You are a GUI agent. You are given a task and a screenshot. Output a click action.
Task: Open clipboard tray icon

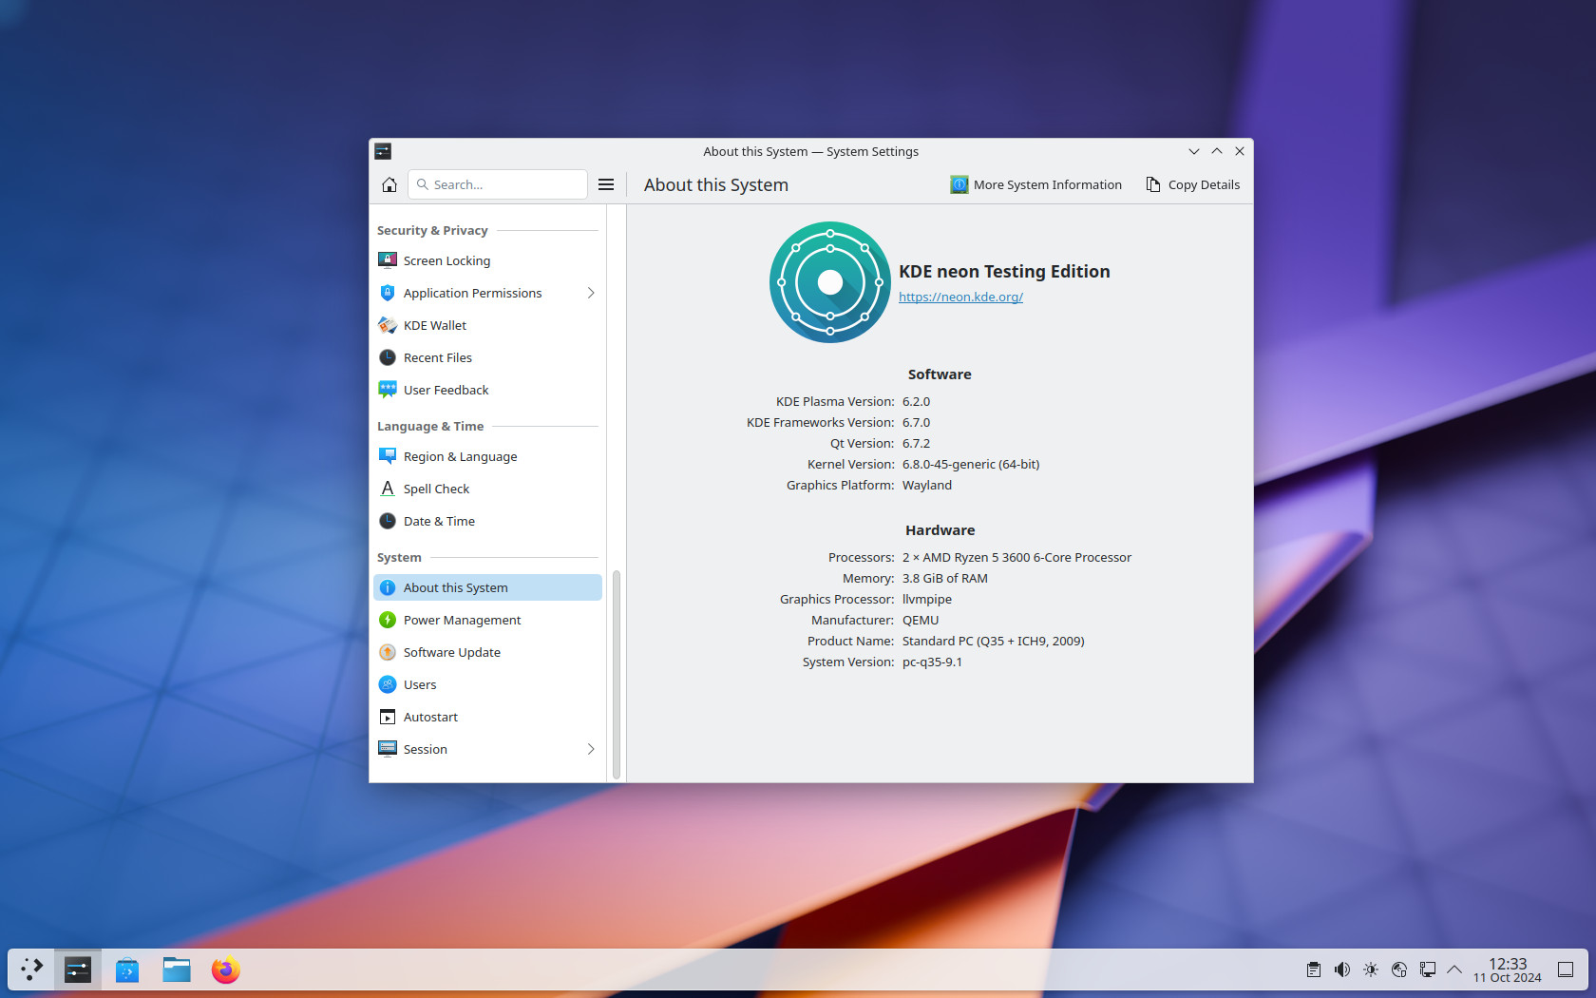click(x=1313, y=969)
